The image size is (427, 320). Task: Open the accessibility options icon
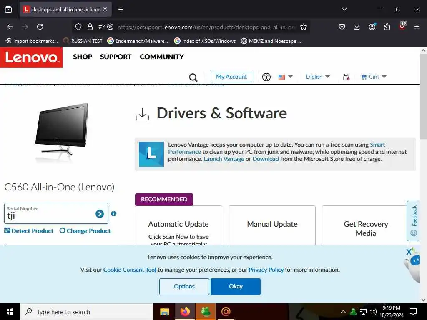pos(266,77)
